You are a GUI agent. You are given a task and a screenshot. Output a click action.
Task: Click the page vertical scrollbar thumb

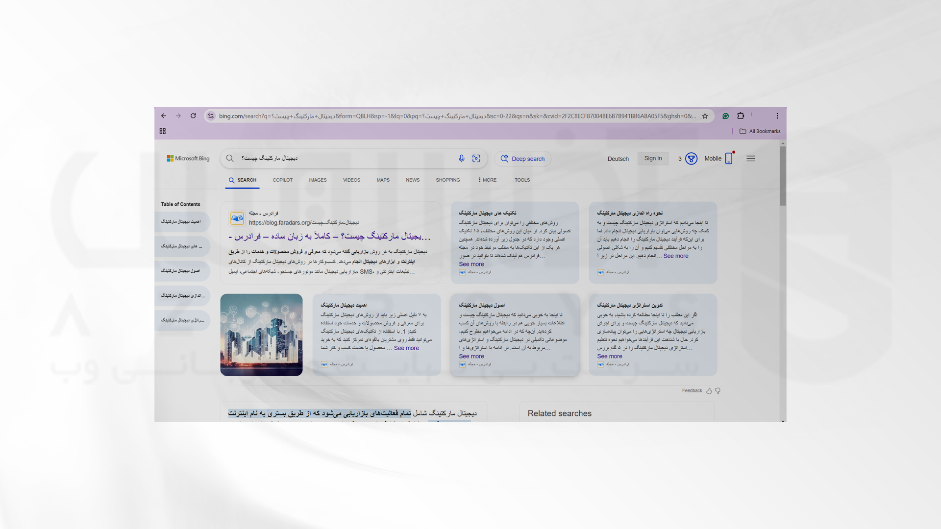click(x=783, y=176)
